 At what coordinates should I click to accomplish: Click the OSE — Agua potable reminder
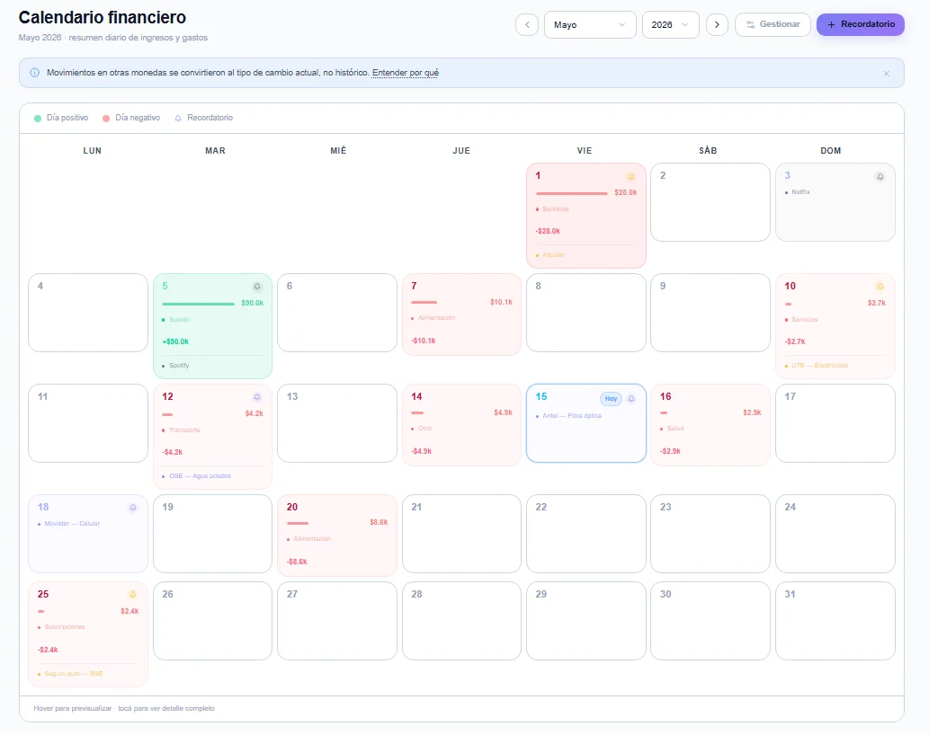(x=200, y=476)
